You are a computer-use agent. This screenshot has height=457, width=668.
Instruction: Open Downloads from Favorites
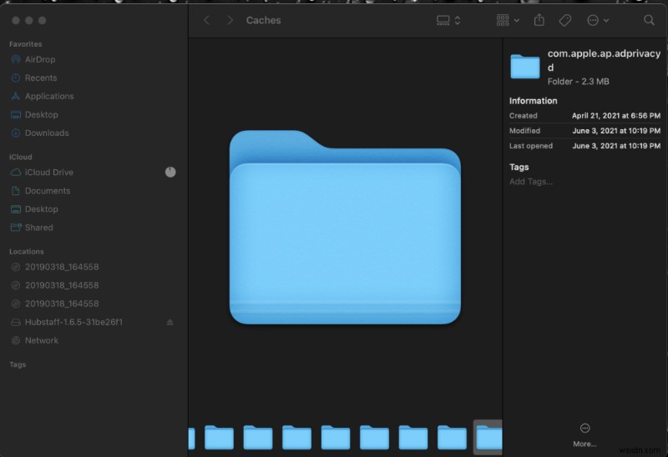click(47, 133)
